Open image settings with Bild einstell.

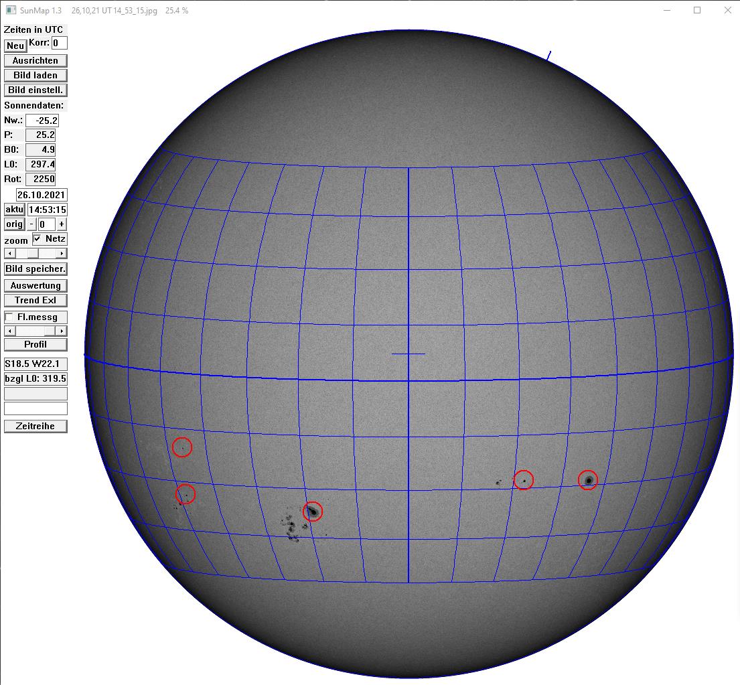[x=35, y=90]
